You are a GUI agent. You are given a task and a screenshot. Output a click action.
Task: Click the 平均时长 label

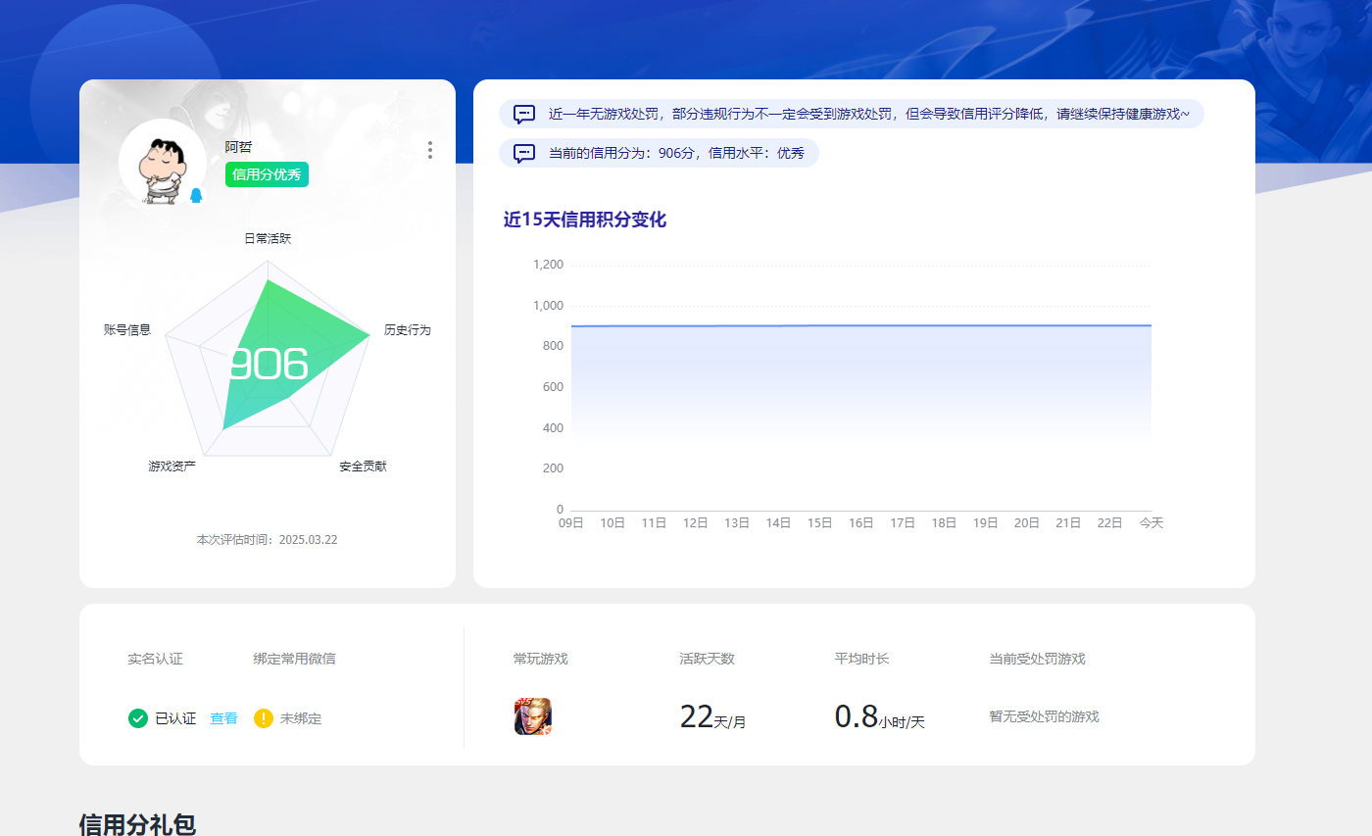(x=861, y=659)
